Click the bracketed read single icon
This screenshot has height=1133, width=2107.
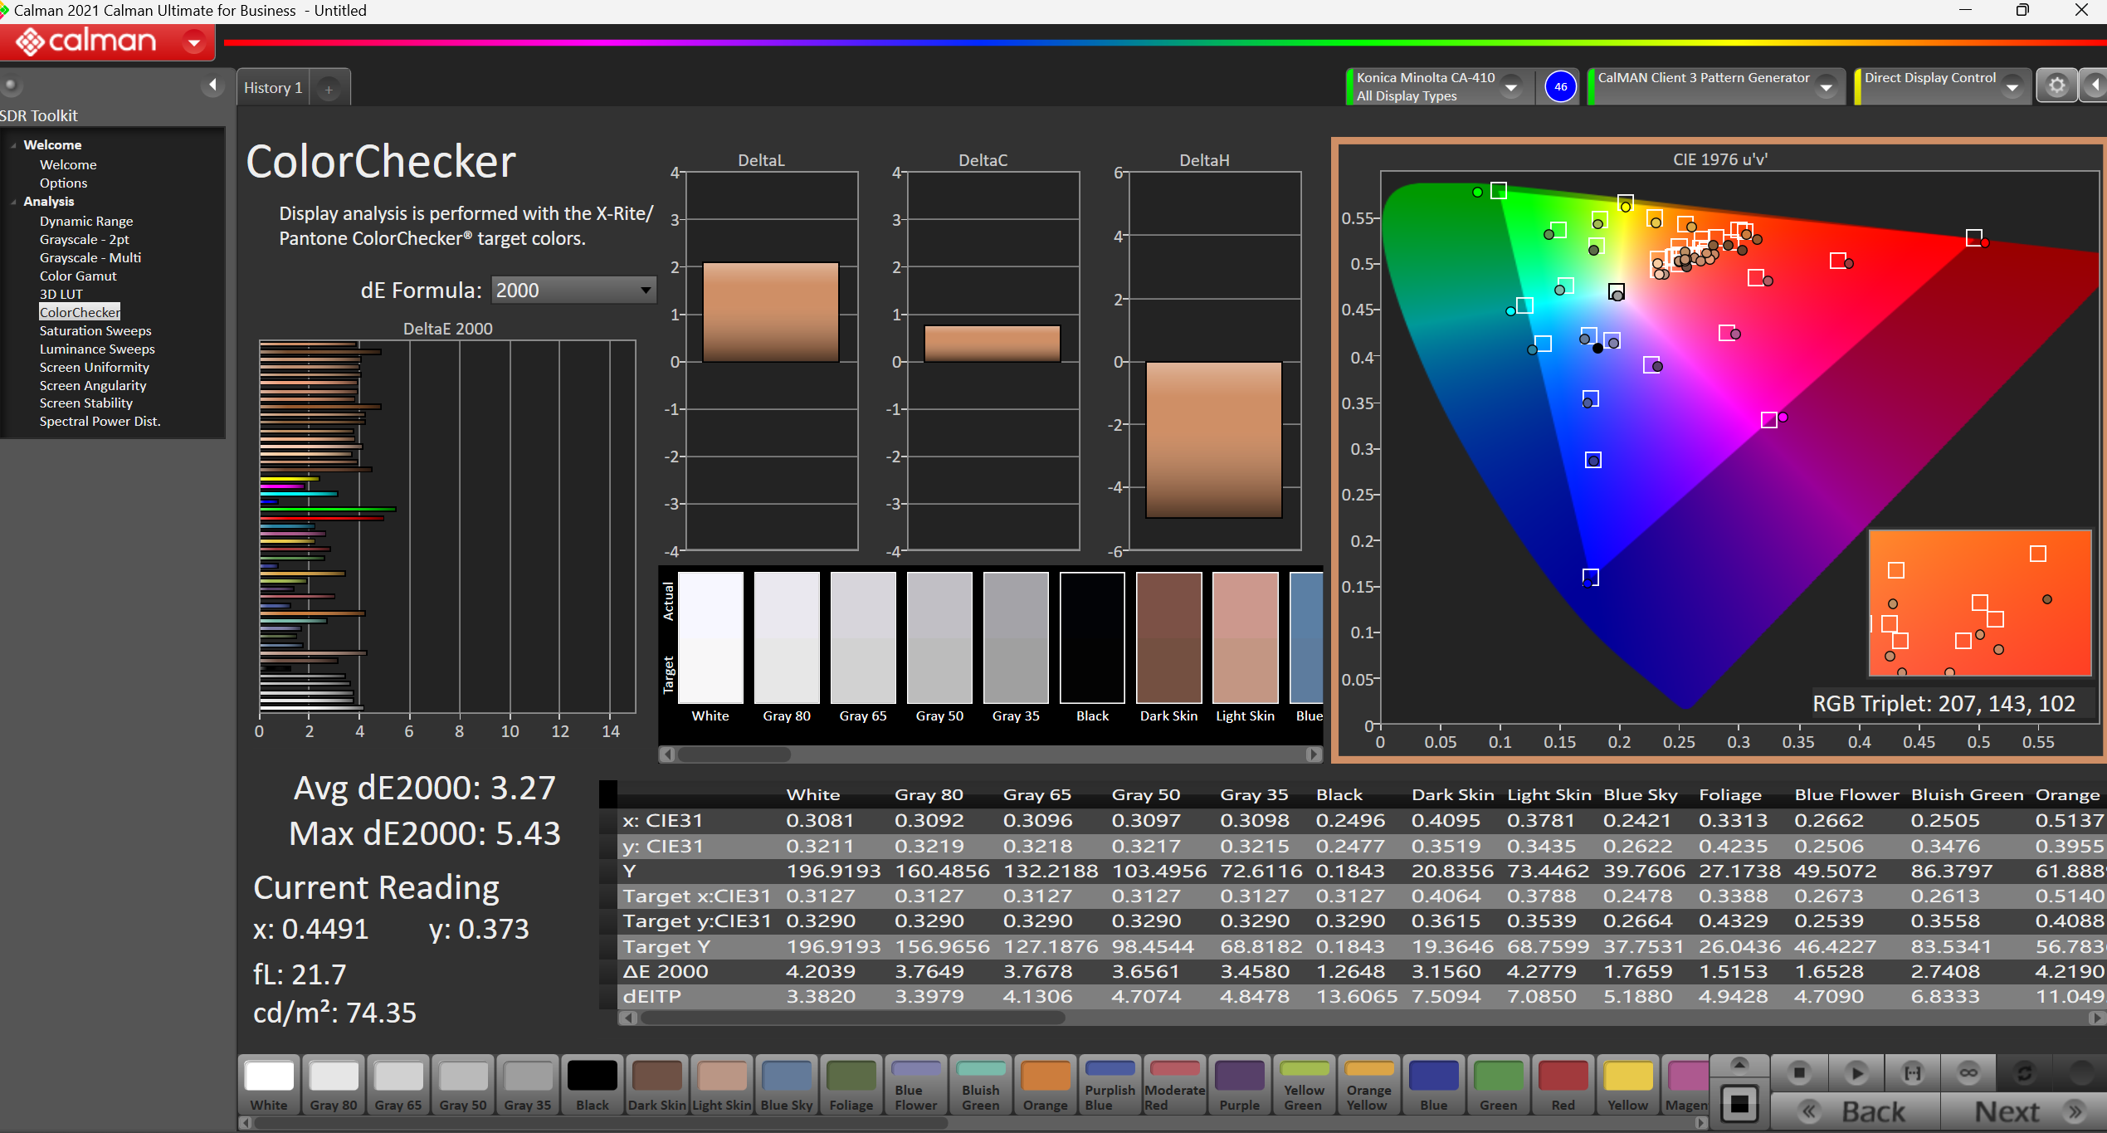pyautogui.click(x=1912, y=1073)
